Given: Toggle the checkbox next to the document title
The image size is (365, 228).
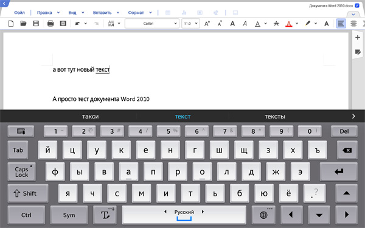Looking at the screenshot, I should [x=357, y=5].
